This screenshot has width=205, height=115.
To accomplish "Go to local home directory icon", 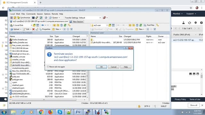I will tap(61, 25).
